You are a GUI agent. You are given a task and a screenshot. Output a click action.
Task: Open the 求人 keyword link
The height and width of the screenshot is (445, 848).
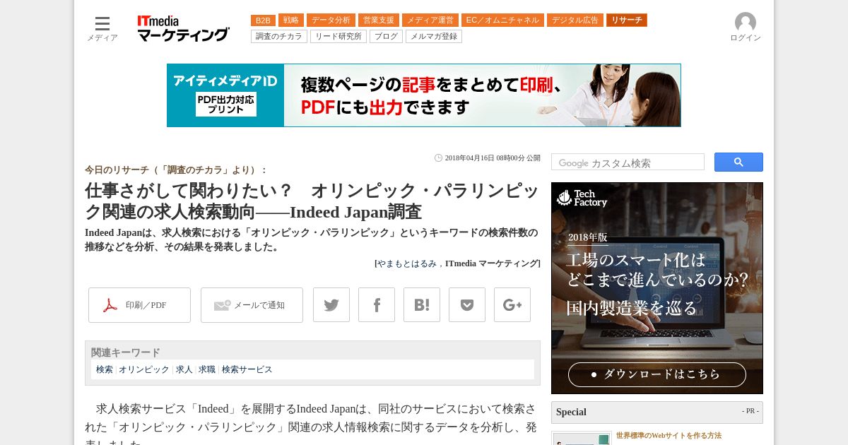[x=184, y=369]
